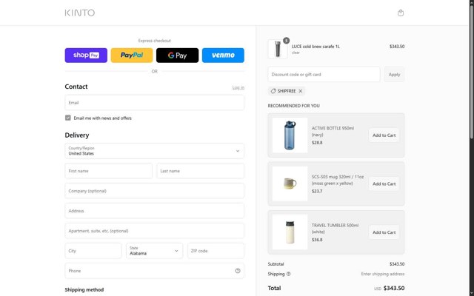This screenshot has height=296, width=474.
Task: Click the First name field
Action: [x=109, y=171]
